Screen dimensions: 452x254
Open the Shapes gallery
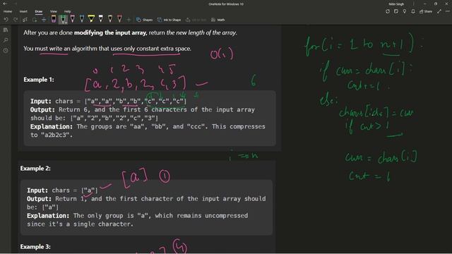click(x=144, y=20)
